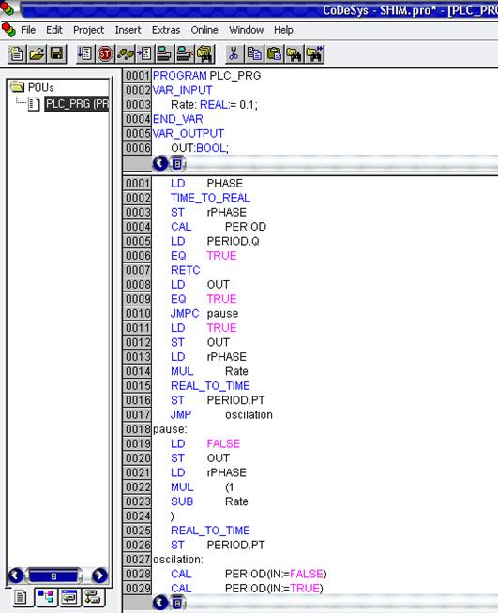Switch to the Data types tab
Image resolution: width=498 pixels, height=613 pixels.
[45, 597]
